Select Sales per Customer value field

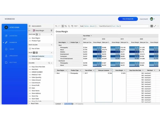(x=41, y=56)
